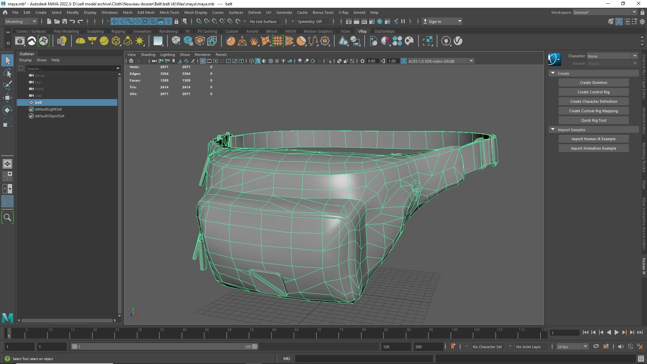Select the Move tool in the toolbox

[7, 98]
